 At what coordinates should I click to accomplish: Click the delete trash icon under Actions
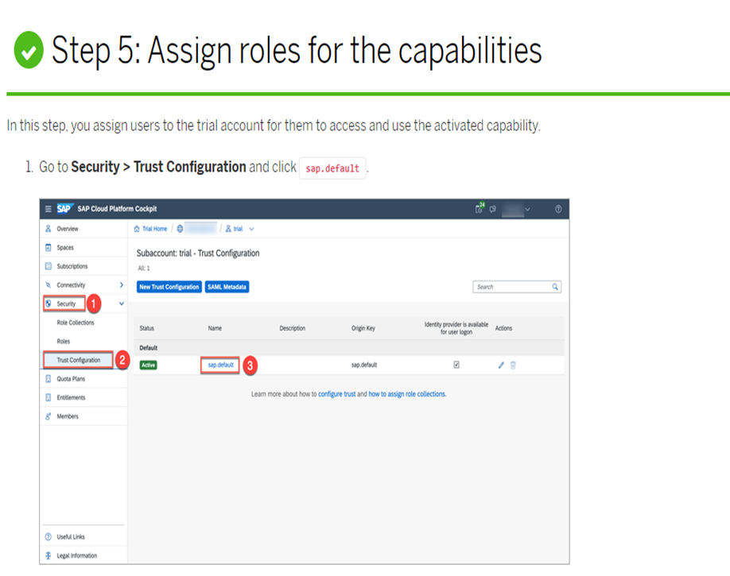513,364
